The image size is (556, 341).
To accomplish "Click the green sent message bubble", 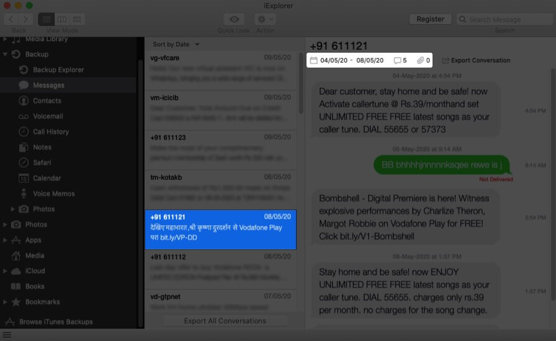I will click(x=441, y=165).
